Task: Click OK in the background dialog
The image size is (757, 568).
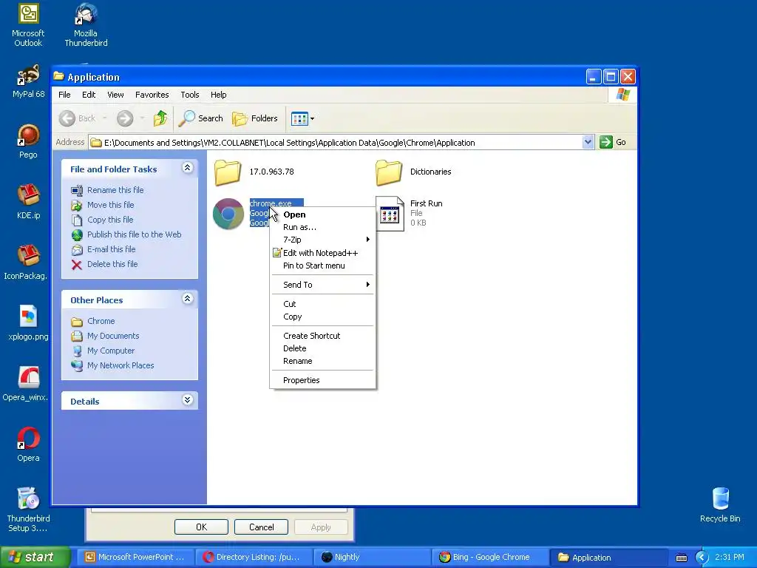Action: coord(201,527)
